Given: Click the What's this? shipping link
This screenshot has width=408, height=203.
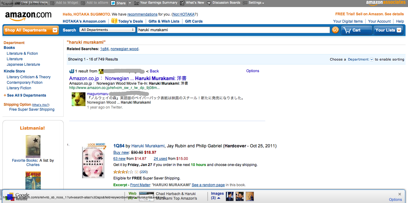Looking at the screenshot, I should click(41, 105).
